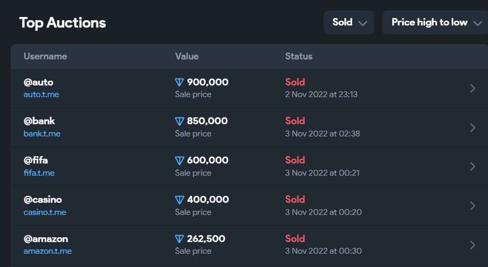The image size is (488, 267).
Task: Follow the bank.t.me link
Action: [42, 134]
